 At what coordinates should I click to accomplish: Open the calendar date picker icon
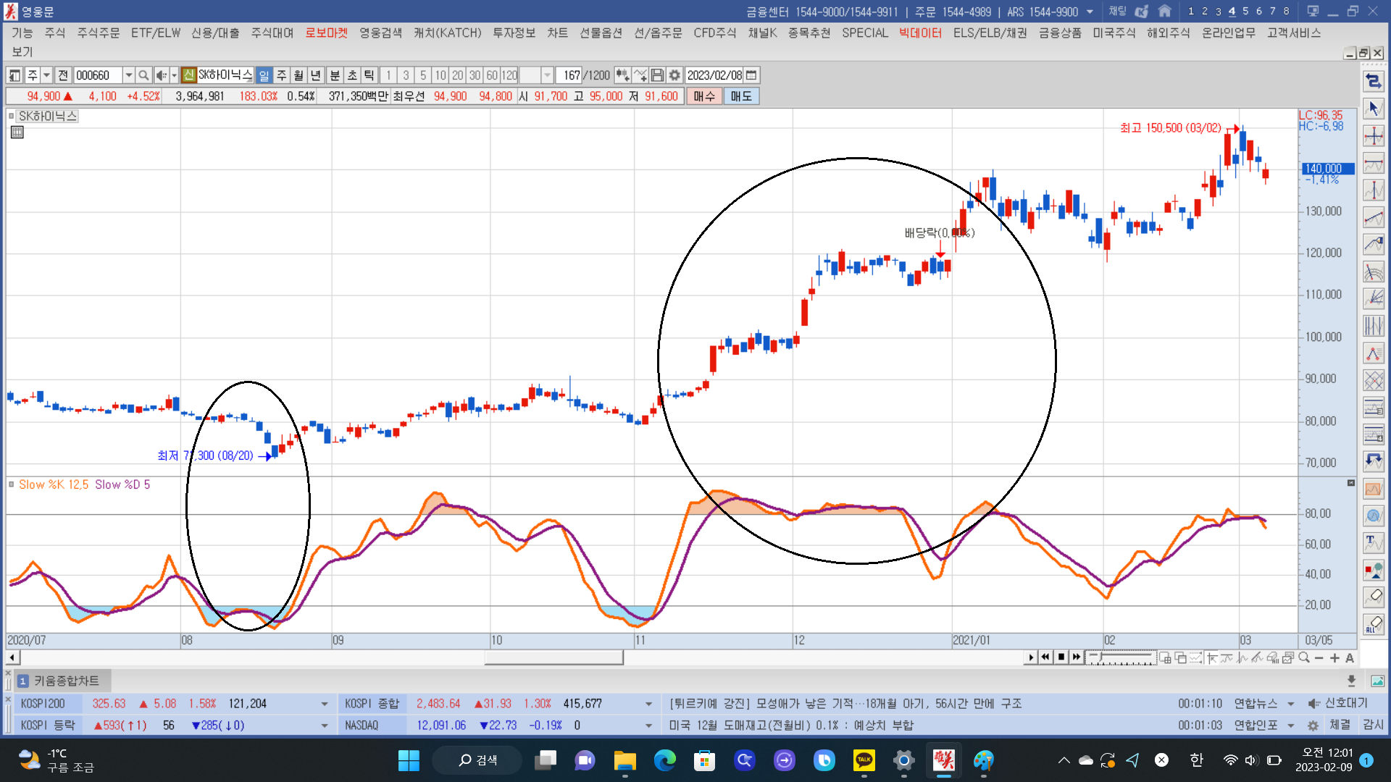751,75
